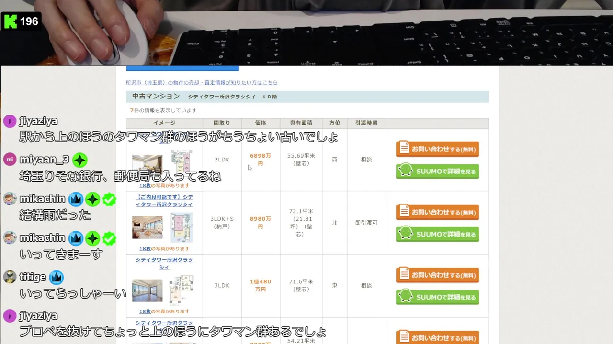Click the 専有面積 column header

click(301, 123)
